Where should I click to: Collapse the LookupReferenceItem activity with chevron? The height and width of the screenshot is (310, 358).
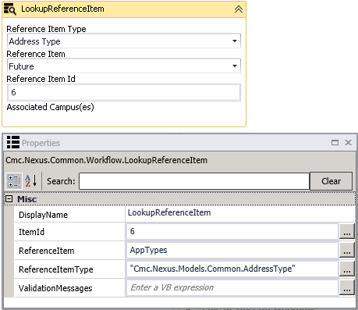pyautogui.click(x=239, y=9)
